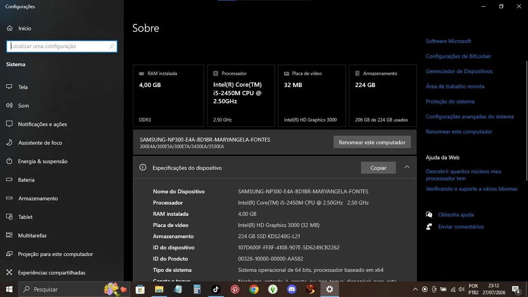Viewport: 528px width, 297px height.
Task: Click the Copiar button
Action: point(378,168)
